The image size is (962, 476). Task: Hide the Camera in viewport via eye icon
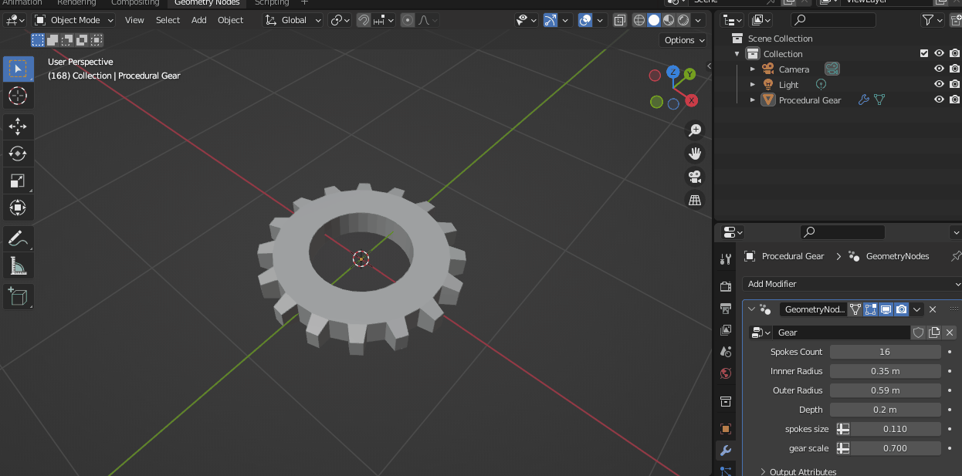940,69
